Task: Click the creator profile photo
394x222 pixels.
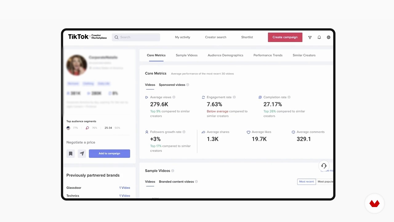Action: tap(77, 65)
